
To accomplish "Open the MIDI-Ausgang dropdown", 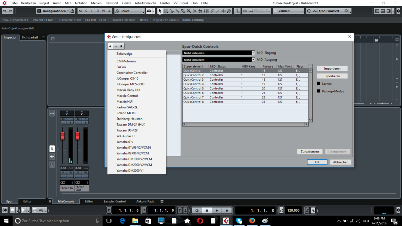I will pyautogui.click(x=219, y=60).
